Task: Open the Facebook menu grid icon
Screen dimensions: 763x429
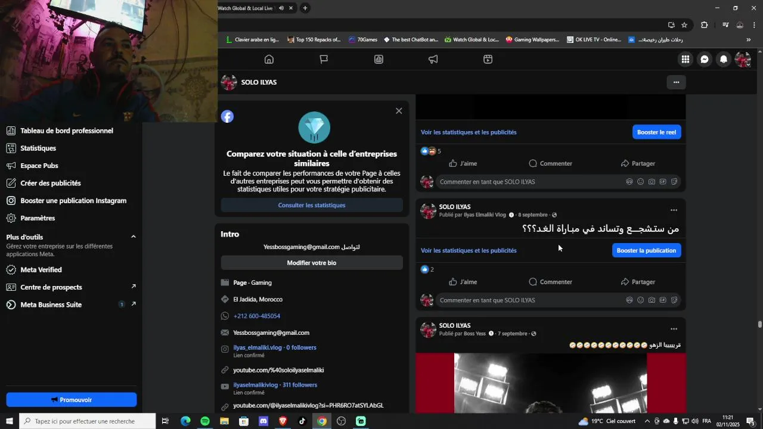Action: point(686,60)
